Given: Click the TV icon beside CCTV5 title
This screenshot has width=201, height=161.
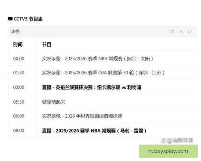Looking at the screenshot, I should (x=10, y=19).
